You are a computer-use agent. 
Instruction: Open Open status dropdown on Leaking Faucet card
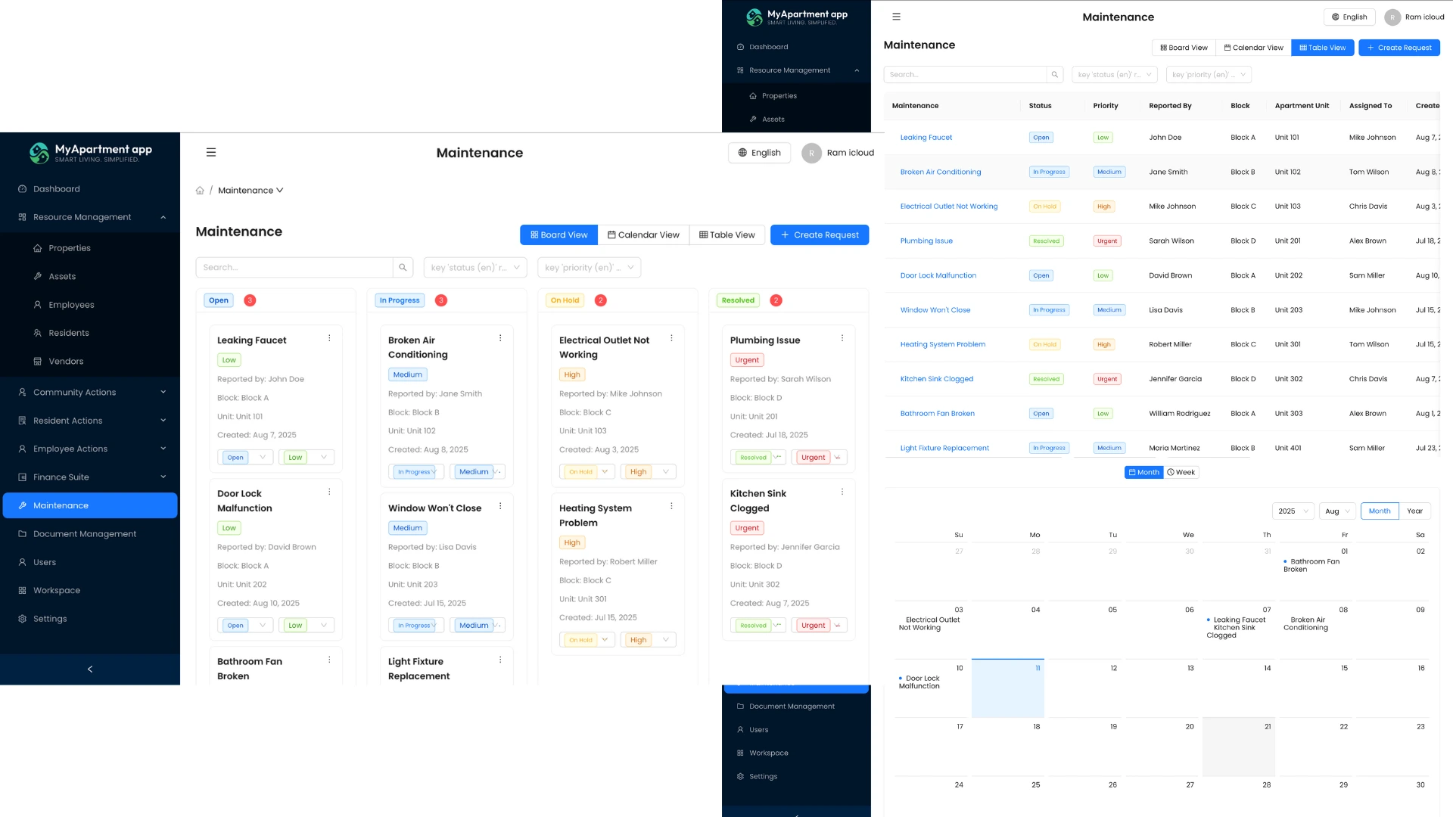245,457
